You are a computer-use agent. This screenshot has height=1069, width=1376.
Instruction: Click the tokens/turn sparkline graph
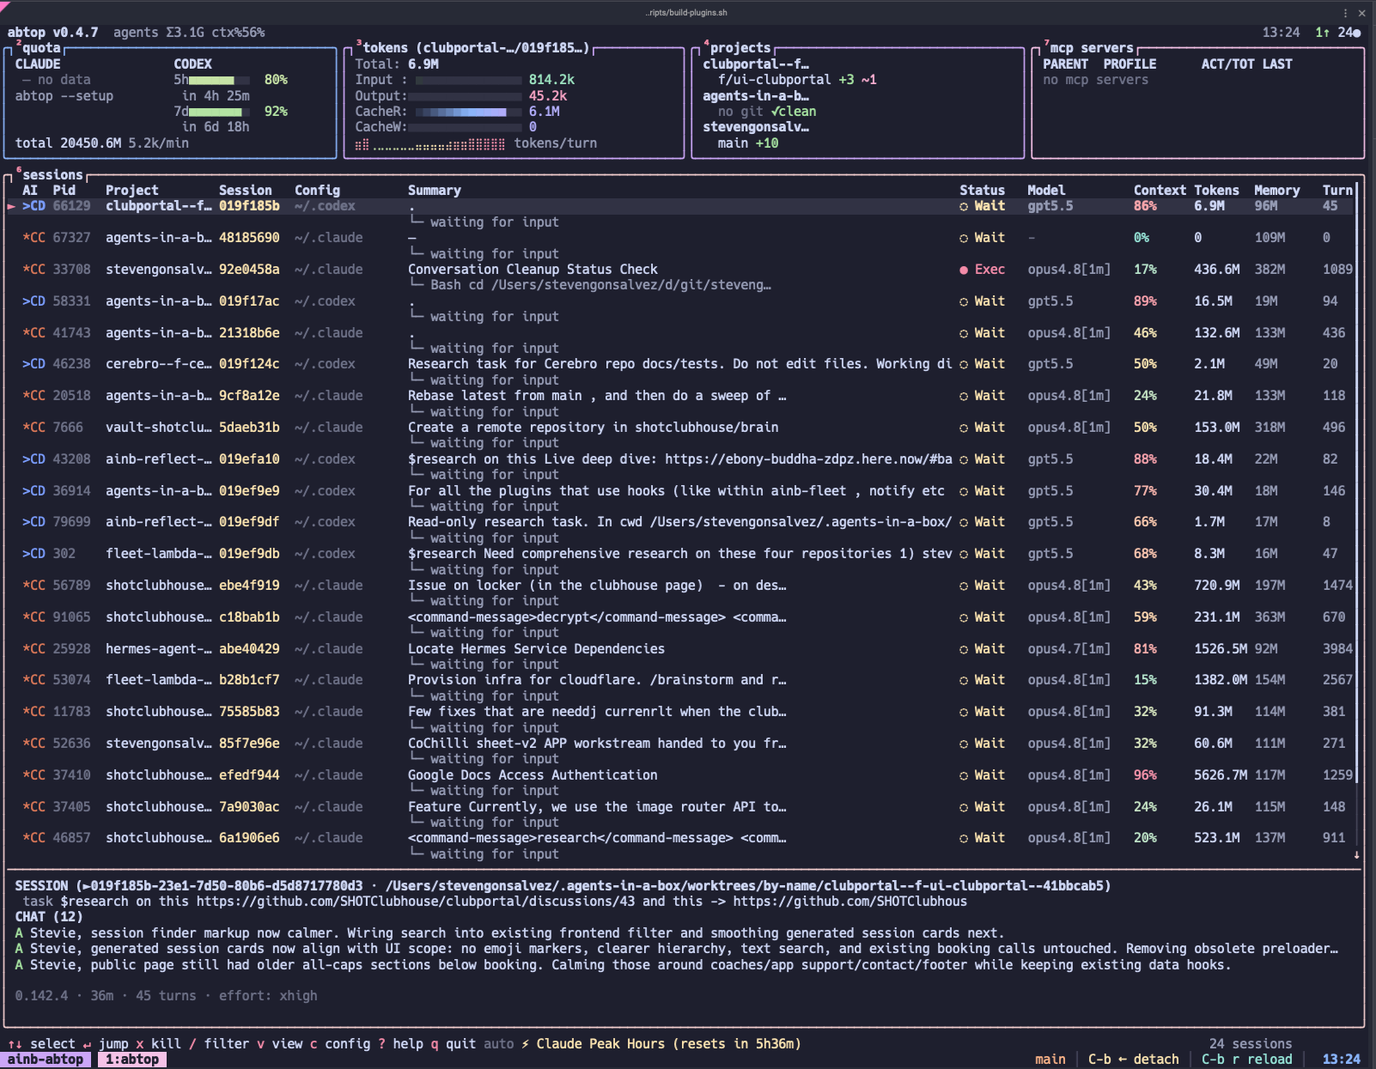click(x=430, y=144)
